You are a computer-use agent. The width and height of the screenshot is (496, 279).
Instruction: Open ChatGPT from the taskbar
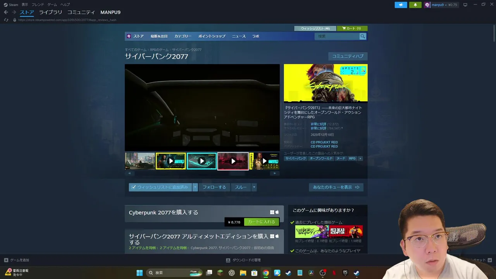click(232, 273)
